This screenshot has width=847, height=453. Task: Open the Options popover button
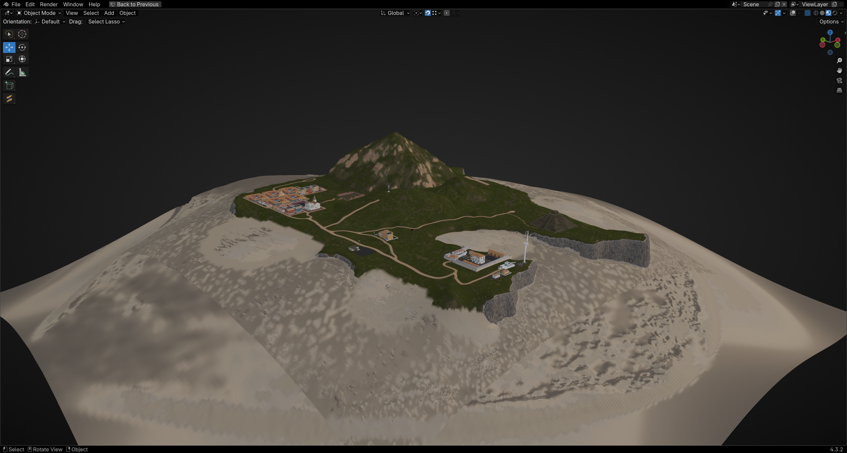[831, 22]
